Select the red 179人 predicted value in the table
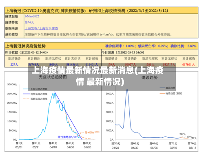The height and width of the screenshot is (154, 204). [111, 65]
